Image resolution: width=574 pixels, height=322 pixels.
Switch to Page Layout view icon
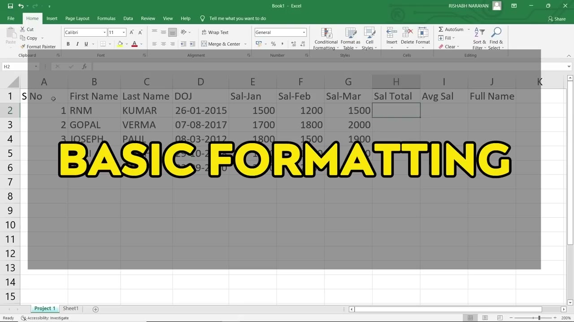[485, 318]
